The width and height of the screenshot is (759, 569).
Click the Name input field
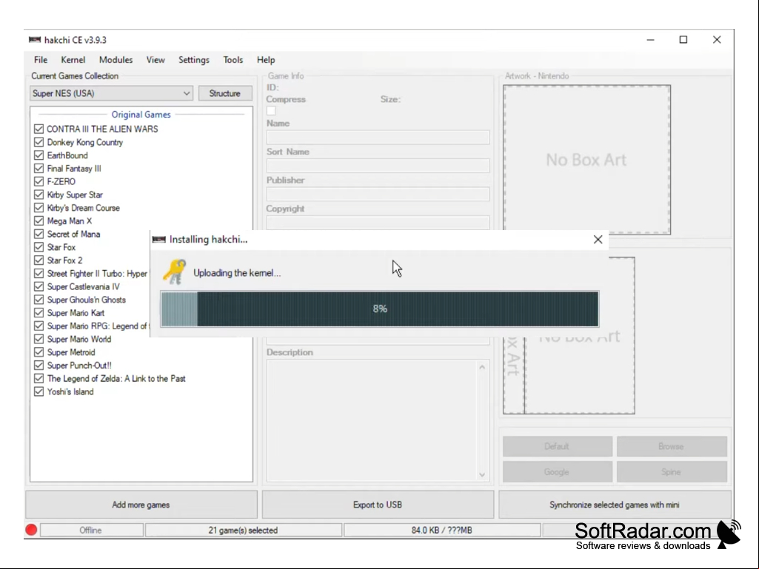[x=378, y=137]
